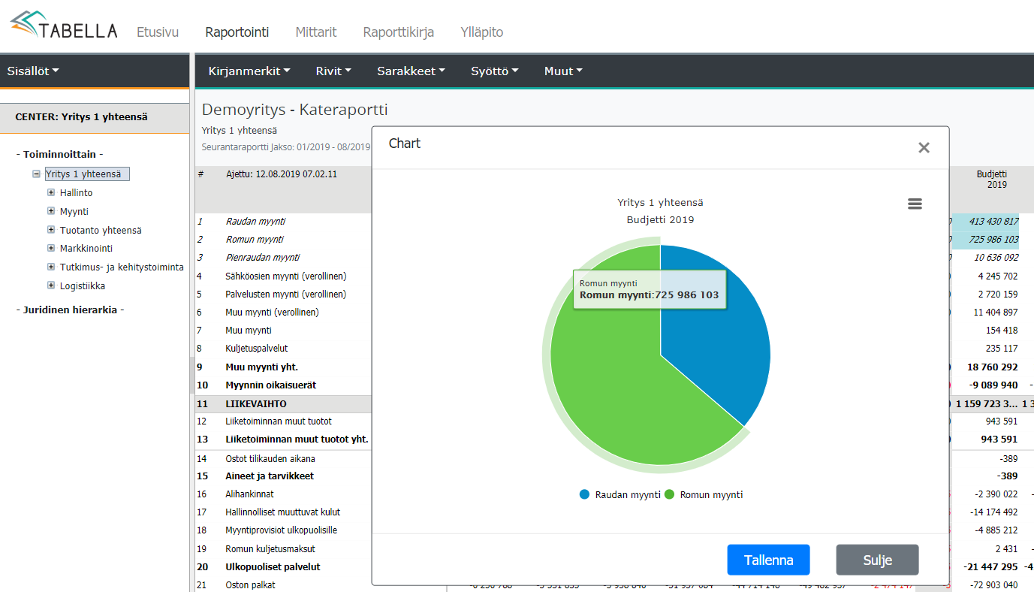Expand the Logistiikka tree node
Image resolution: width=1034 pixels, height=592 pixels.
coord(51,286)
